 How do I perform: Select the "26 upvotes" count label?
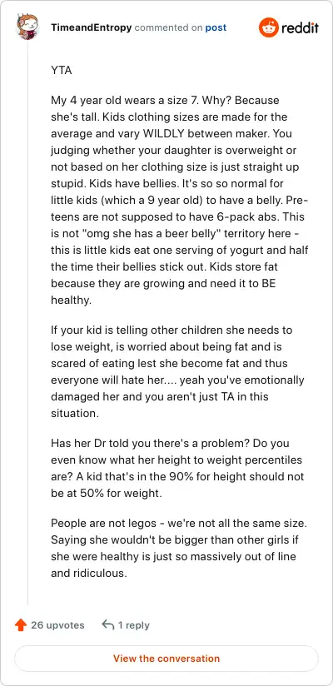(x=57, y=625)
